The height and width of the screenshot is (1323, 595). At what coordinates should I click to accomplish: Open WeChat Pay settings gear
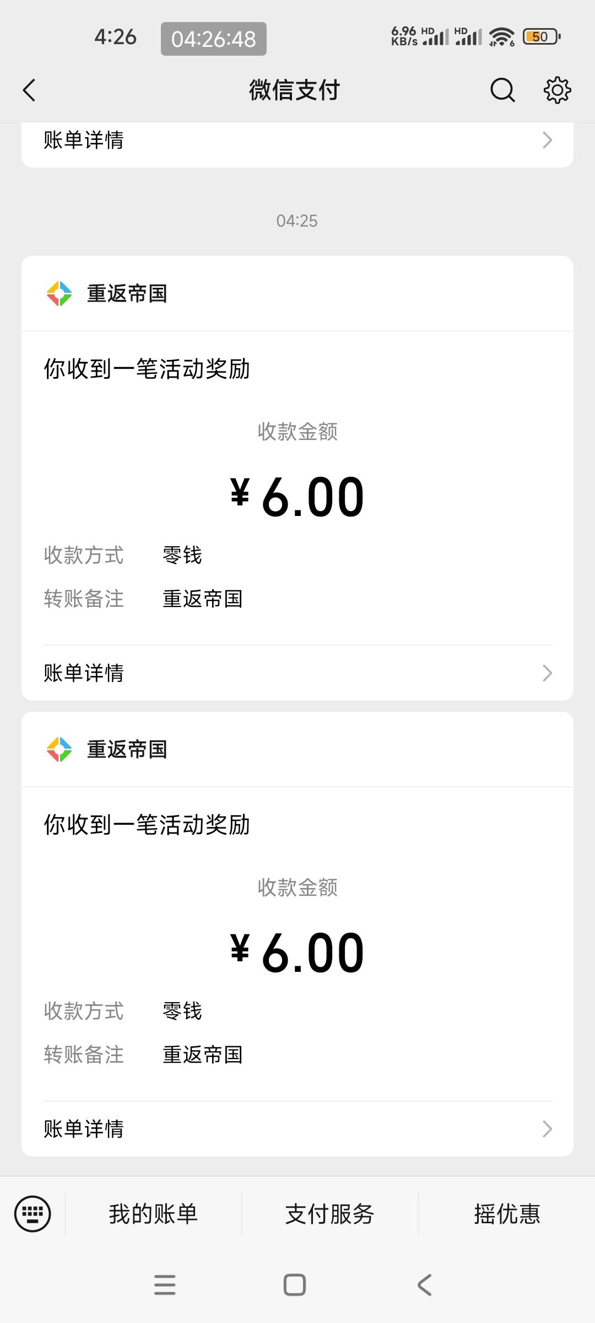pos(557,90)
